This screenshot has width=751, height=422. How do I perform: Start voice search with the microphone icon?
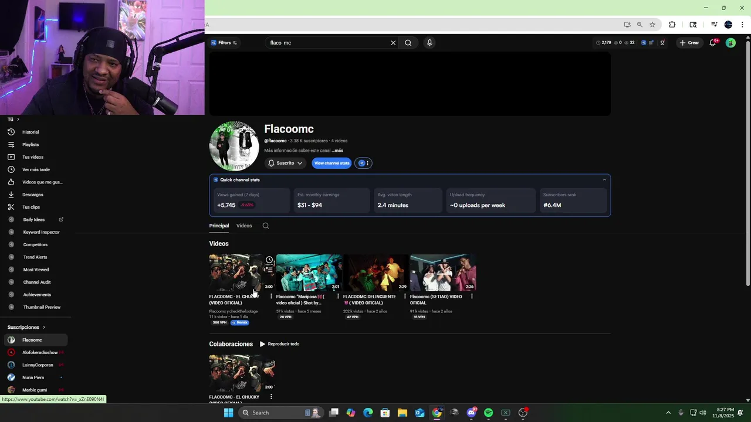click(x=429, y=43)
